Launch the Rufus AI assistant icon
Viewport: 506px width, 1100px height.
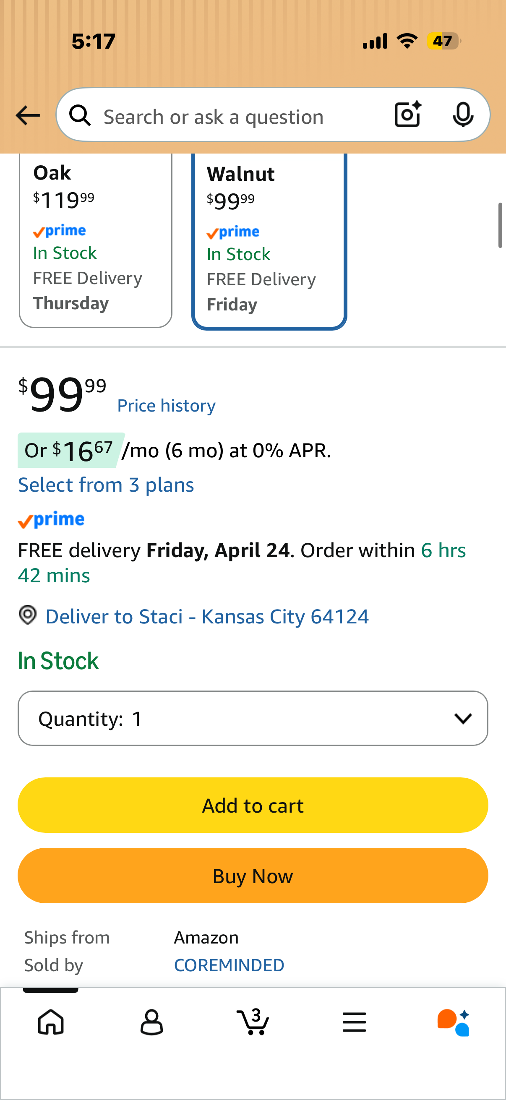click(454, 1022)
